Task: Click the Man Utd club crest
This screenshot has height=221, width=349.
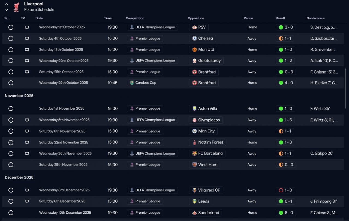Action: click(x=194, y=50)
